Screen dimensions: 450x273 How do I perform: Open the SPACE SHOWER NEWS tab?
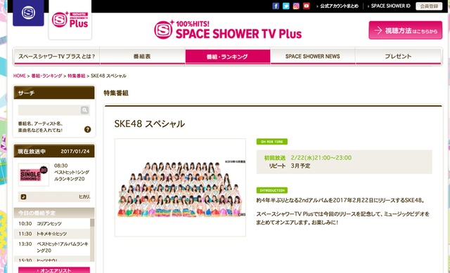click(x=313, y=56)
